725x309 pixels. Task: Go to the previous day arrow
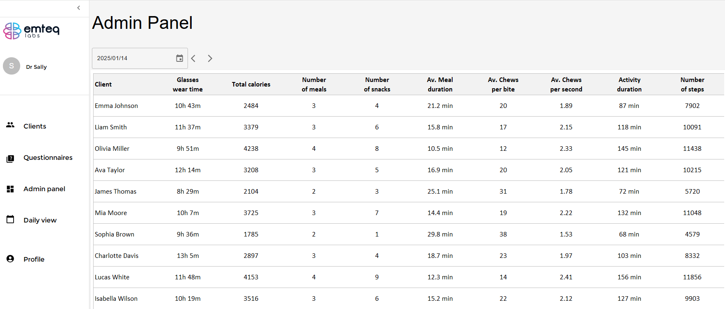tap(193, 58)
